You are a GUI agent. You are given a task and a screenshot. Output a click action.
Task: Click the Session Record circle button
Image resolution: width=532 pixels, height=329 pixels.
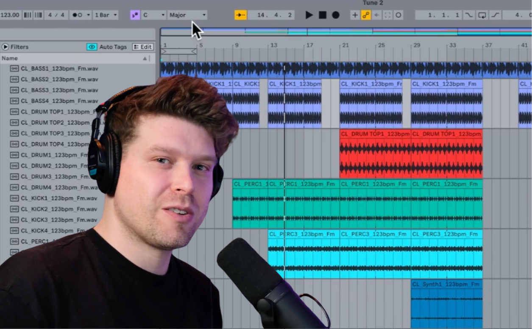pos(398,15)
